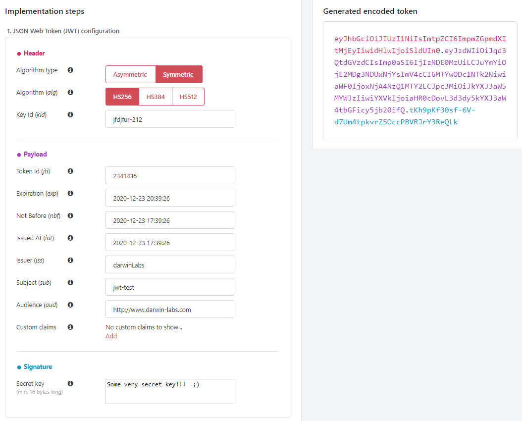Open the Custom claims help icon
The width and height of the screenshot is (522, 421).
click(x=70, y=327)
